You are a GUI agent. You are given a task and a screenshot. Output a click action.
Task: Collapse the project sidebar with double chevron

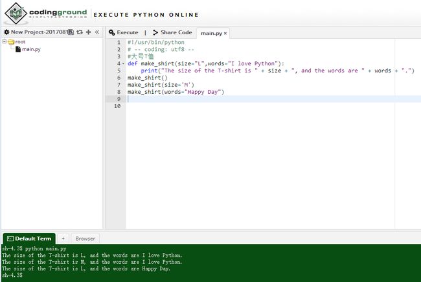(97, 32)
